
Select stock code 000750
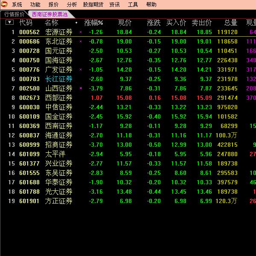click(29, 60)
